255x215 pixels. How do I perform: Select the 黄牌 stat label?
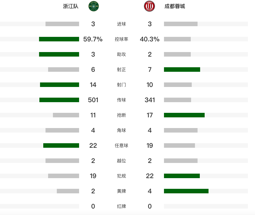[121, 191]
